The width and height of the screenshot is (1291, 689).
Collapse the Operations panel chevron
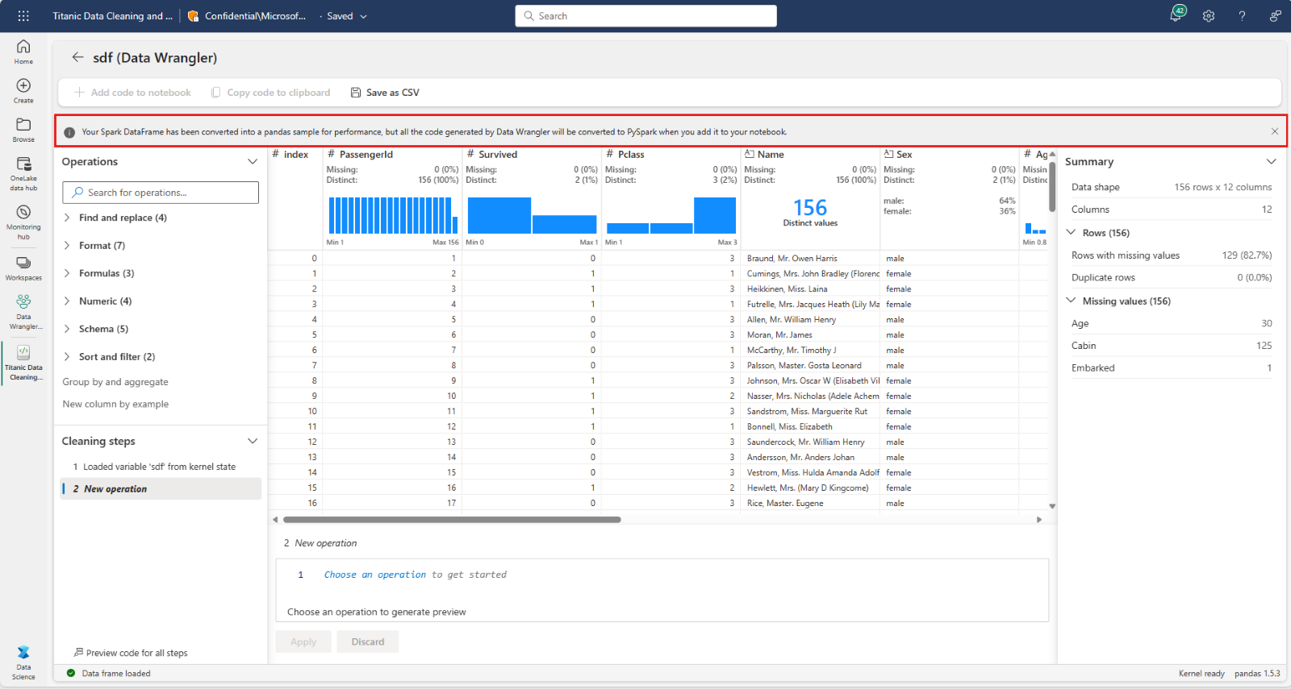tap(253, 162)
